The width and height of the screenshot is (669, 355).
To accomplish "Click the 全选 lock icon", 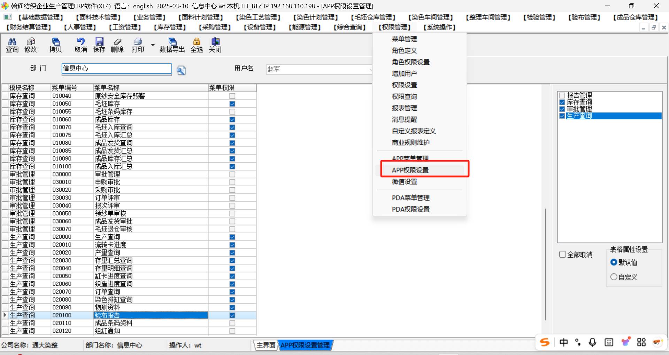I will point(197,45).
